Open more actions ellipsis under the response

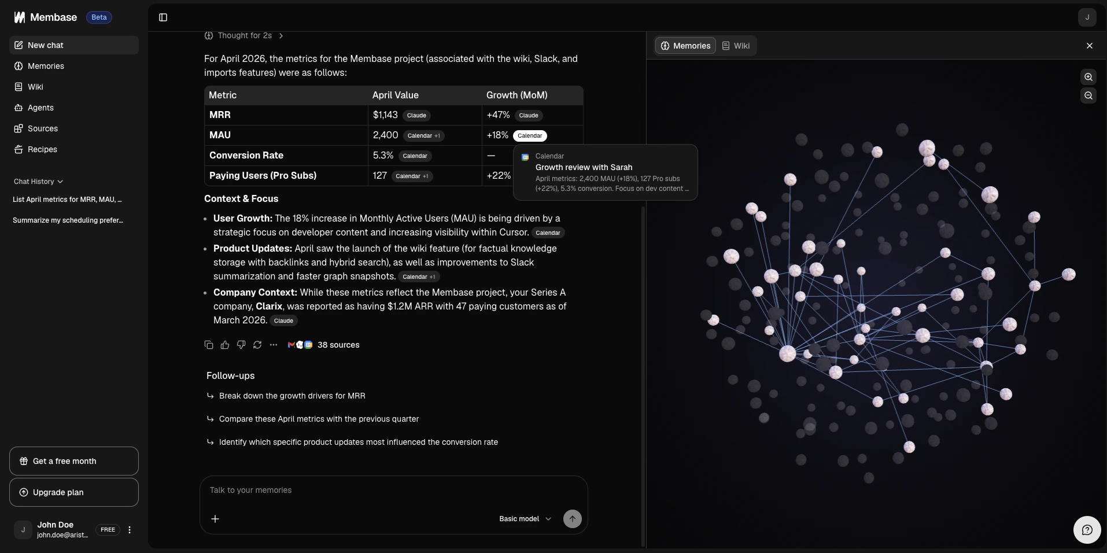(x=274, y=345)
